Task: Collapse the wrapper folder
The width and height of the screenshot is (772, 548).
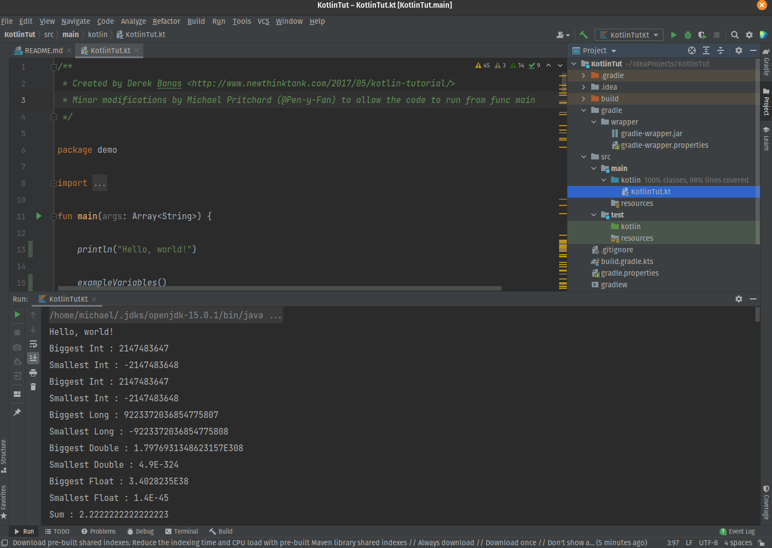Action: (x=593, y=122)
